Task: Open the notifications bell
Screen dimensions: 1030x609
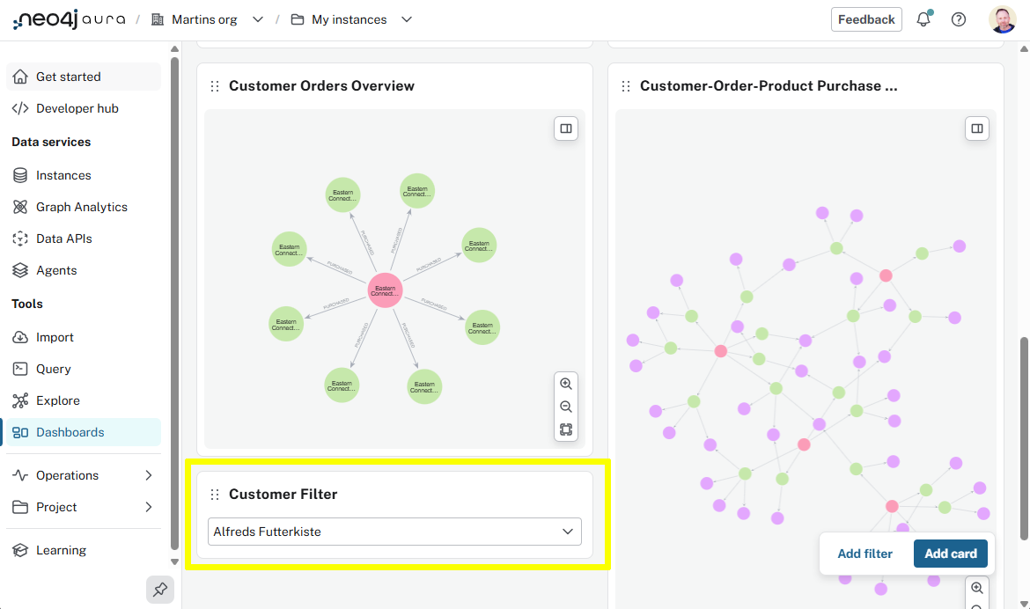Action: click(923, 18)
